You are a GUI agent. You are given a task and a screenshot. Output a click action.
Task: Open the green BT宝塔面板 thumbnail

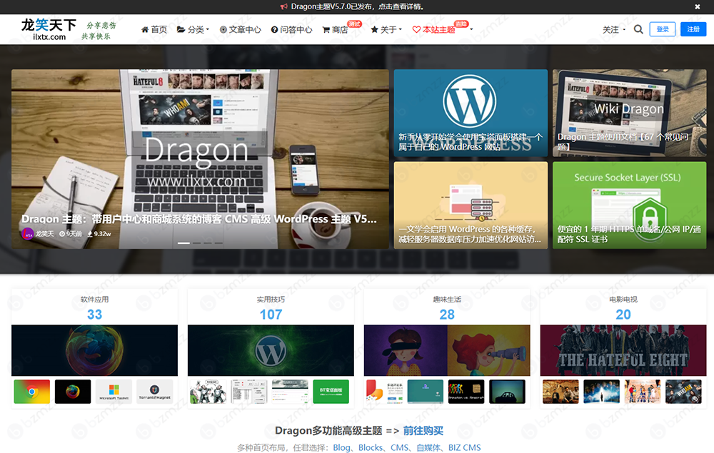pyautogui.click(x=331, y=392)
